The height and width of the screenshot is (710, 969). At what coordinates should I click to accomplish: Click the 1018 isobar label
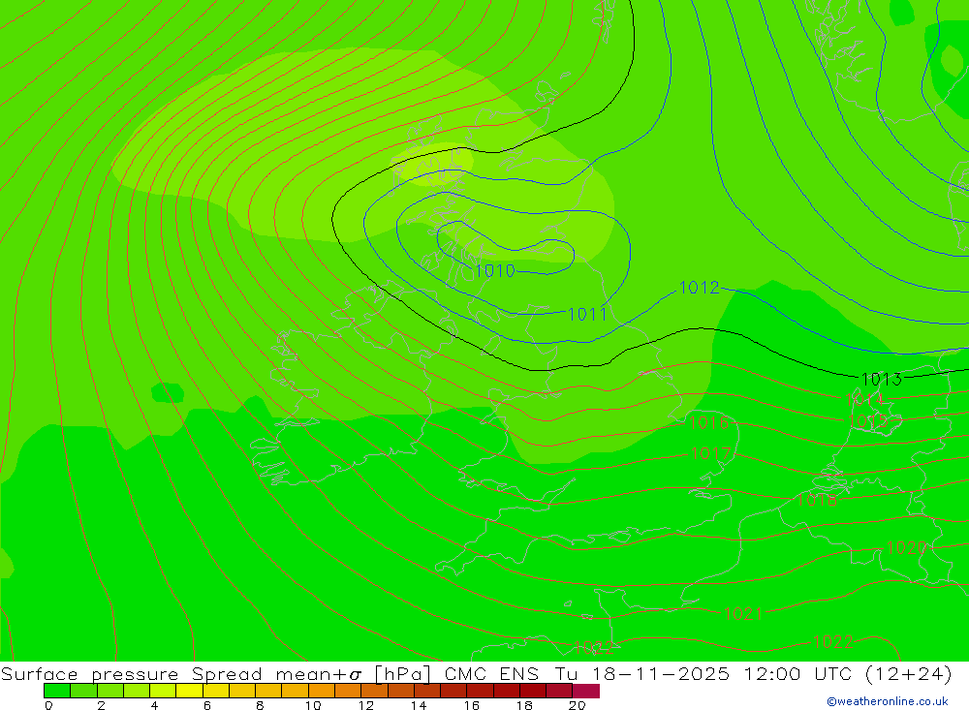(x=817, y=500)
